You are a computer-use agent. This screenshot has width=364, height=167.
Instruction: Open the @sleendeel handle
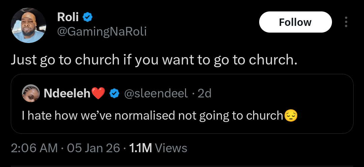click(156, 93)
